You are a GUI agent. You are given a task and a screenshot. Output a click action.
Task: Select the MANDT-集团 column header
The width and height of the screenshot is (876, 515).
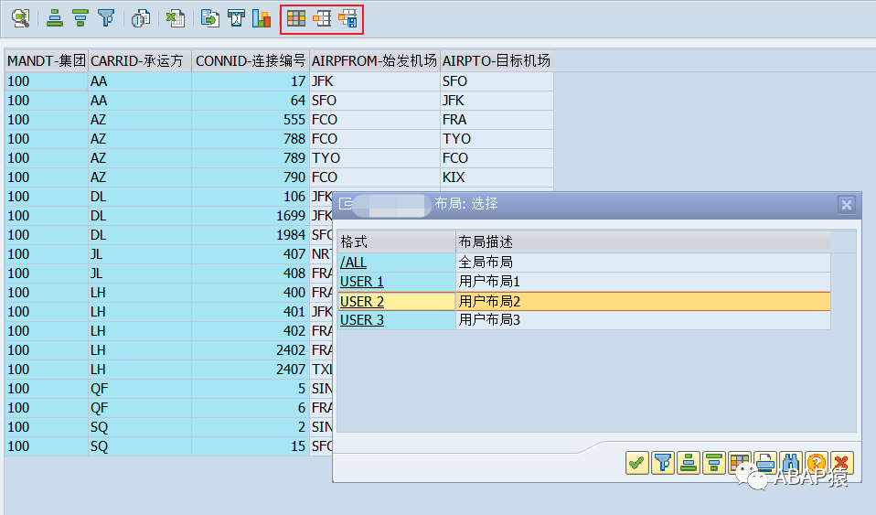tap(47, 61)
